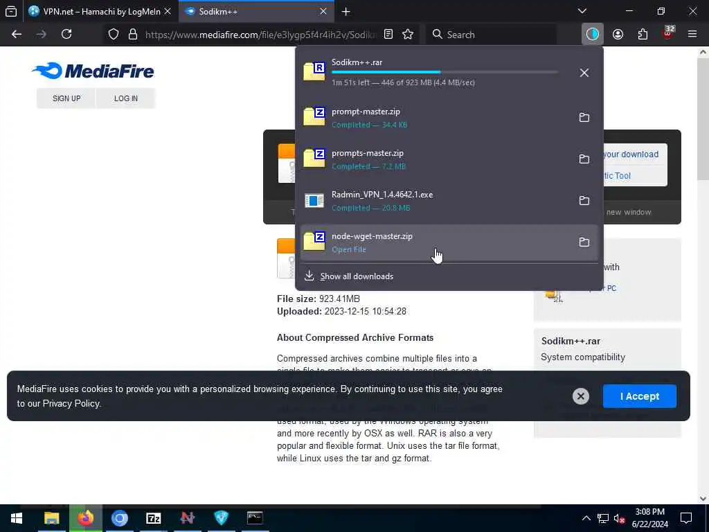
Task: Show node-wget-master.zip in folder
Action: [x=584, y=242]
